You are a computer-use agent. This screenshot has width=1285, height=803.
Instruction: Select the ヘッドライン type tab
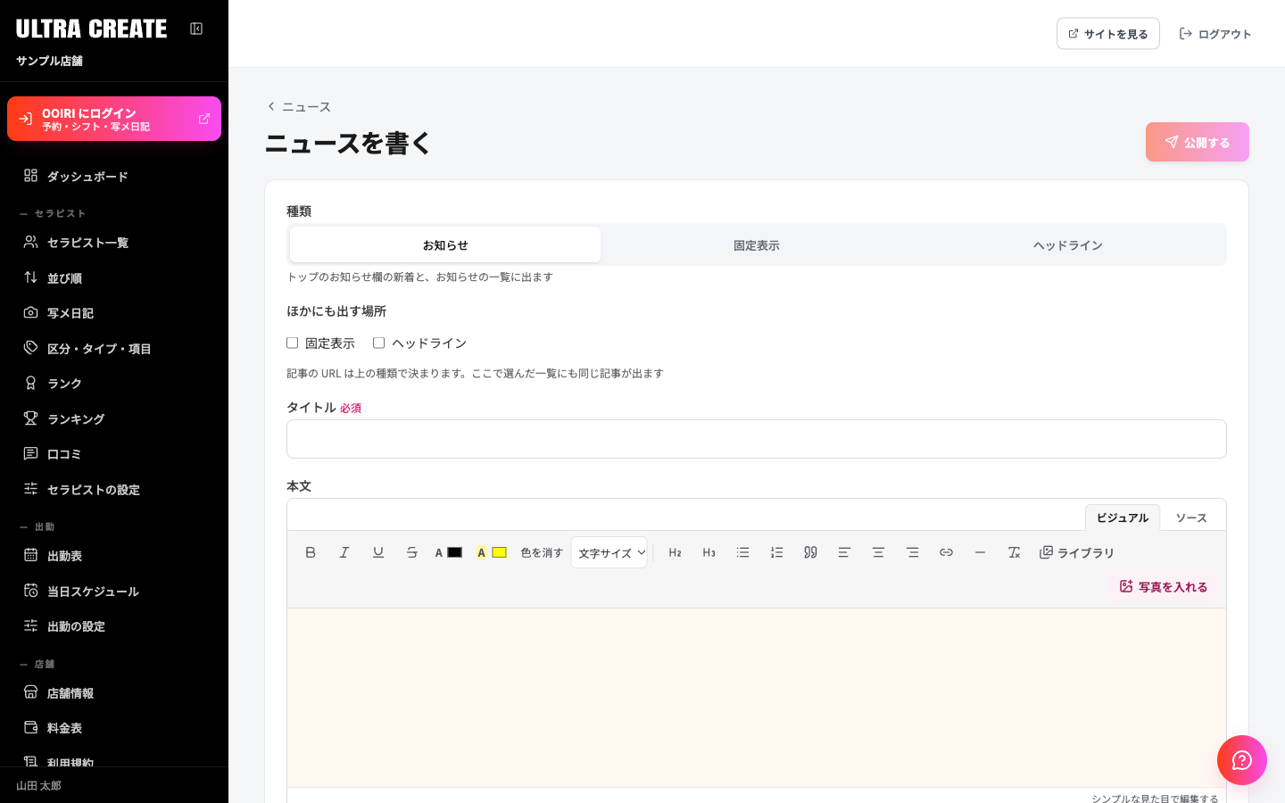(1068, 244)
